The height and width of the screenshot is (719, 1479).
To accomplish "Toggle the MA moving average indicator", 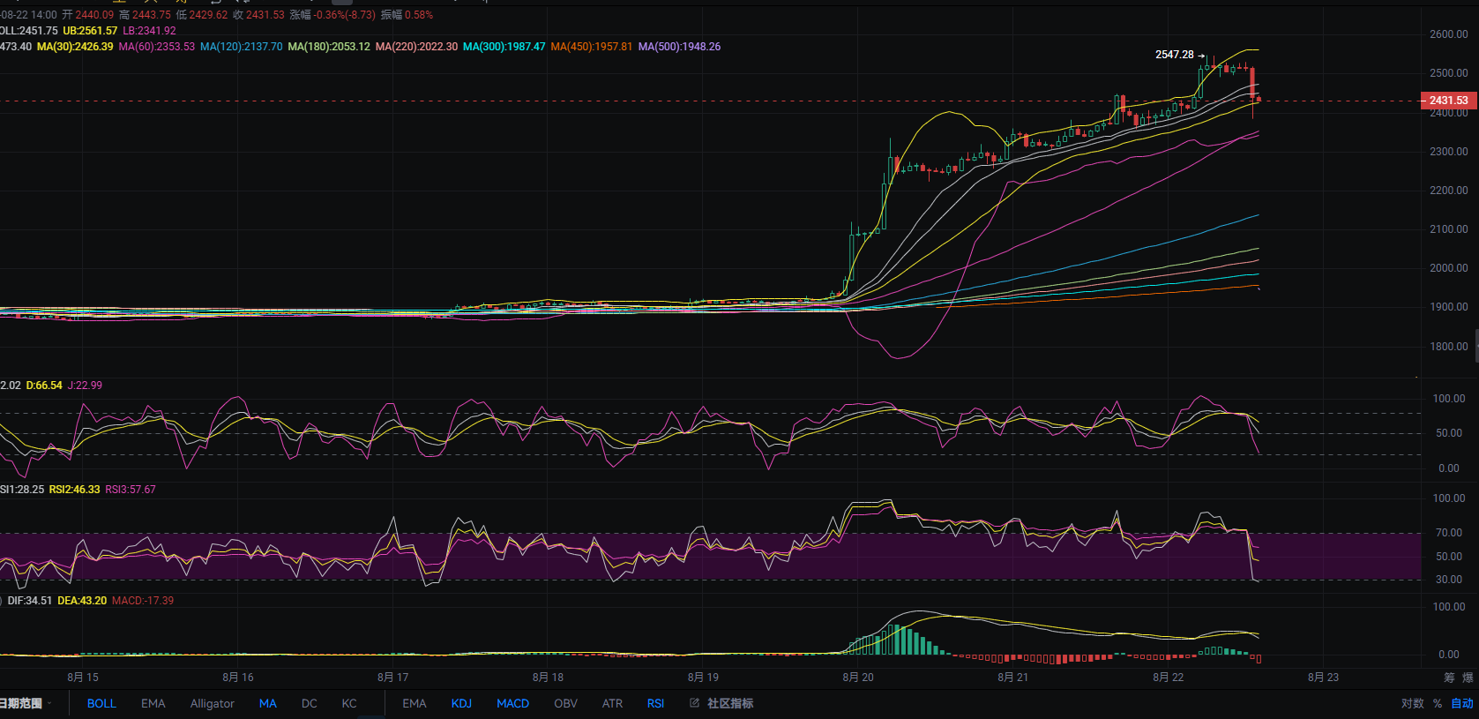I will [x=268, y=703].
